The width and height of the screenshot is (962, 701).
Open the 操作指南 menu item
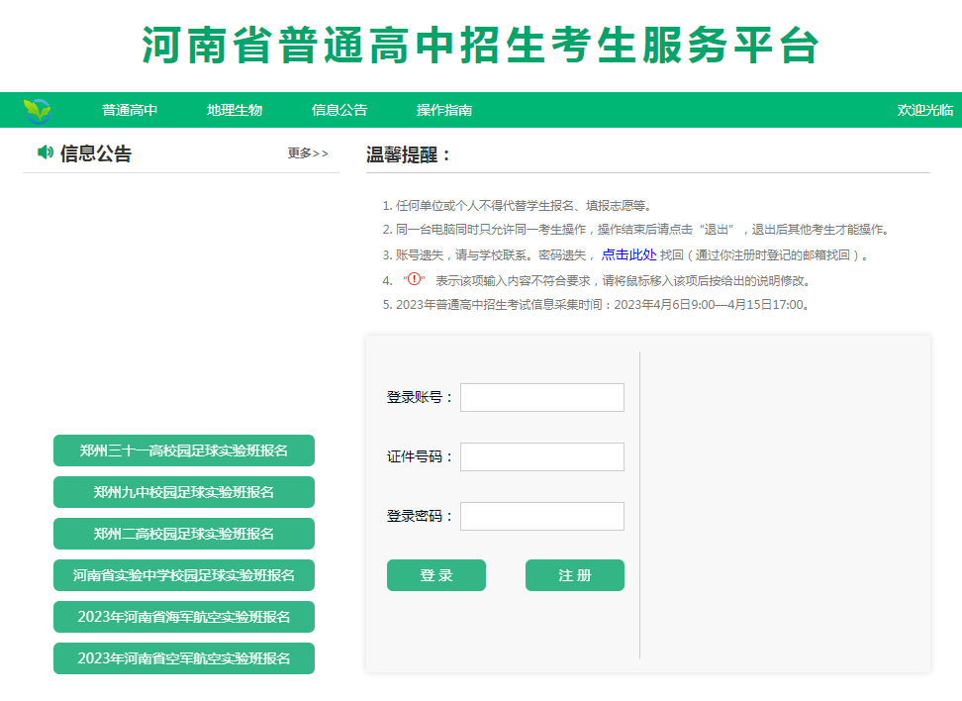coord(443,110)
